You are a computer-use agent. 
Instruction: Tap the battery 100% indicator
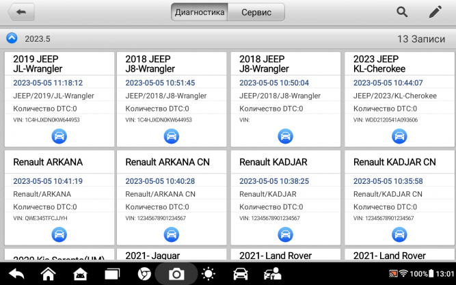pyautogui.click(x=422, y=273)
